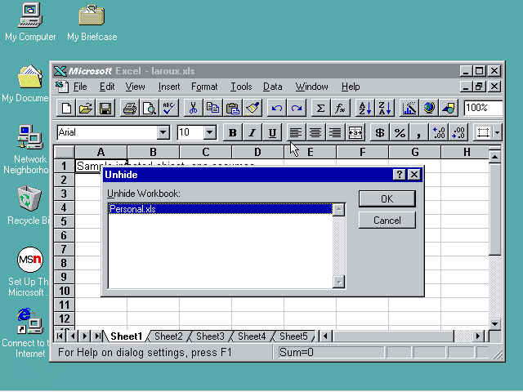This screenshot has width=523, height=392.
Task: Run the Spelling check icon
Action: (x=169, y=108)
